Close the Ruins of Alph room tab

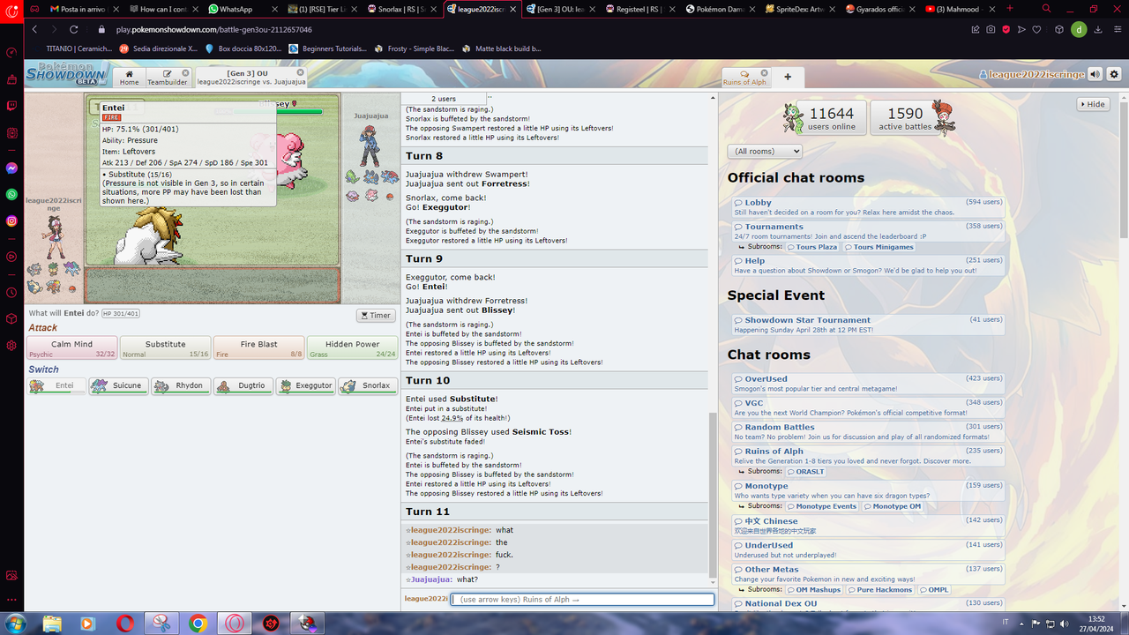(764, 73)
